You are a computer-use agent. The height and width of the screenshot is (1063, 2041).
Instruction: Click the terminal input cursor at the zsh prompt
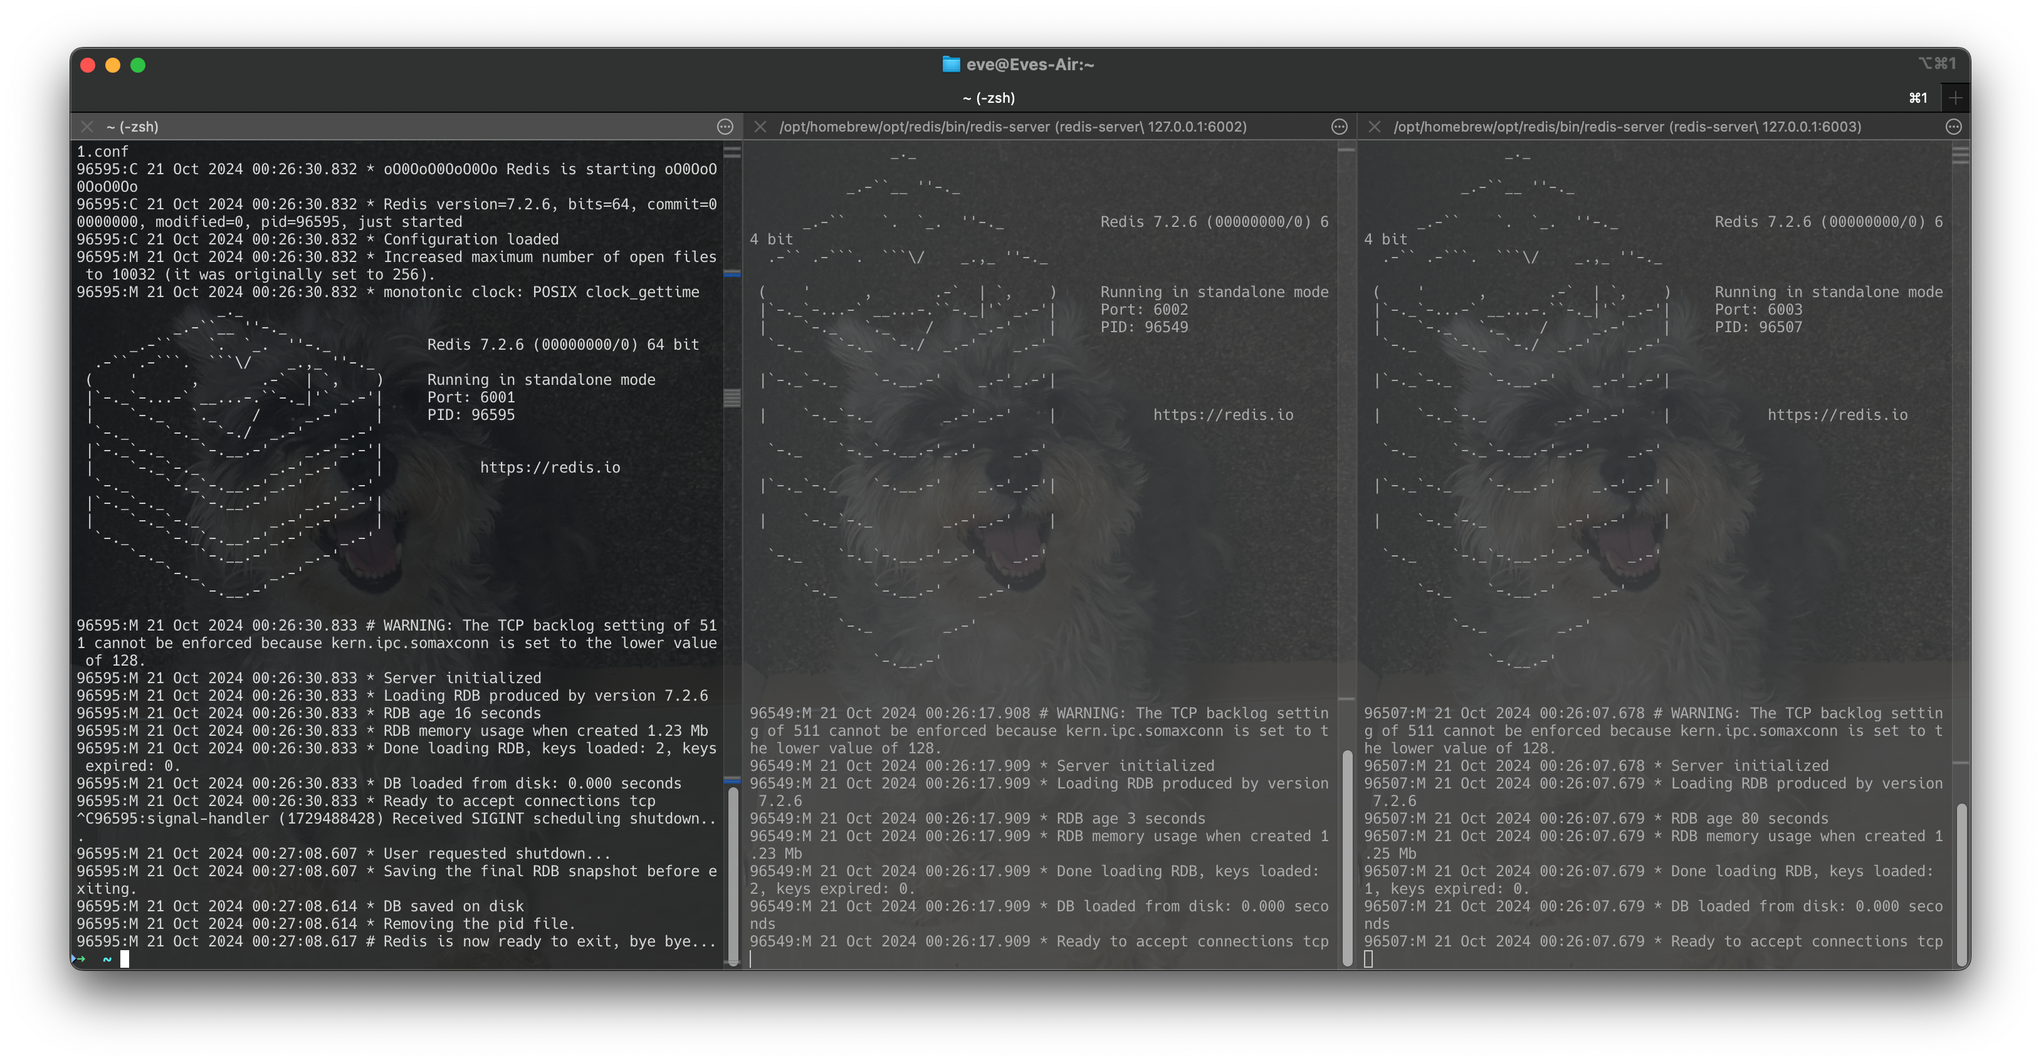click(127, 958)
